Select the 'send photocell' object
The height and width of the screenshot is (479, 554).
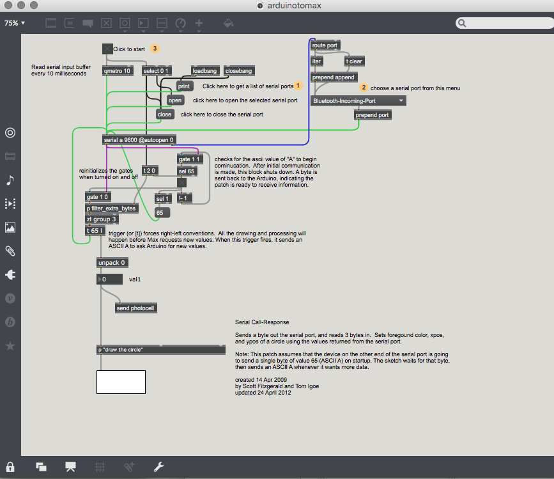click(136, 308)
